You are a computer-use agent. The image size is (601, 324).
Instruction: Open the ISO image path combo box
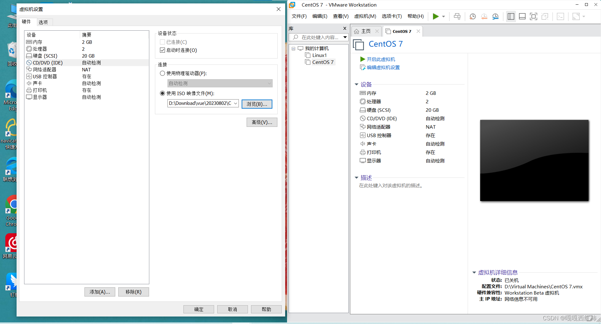203,103
